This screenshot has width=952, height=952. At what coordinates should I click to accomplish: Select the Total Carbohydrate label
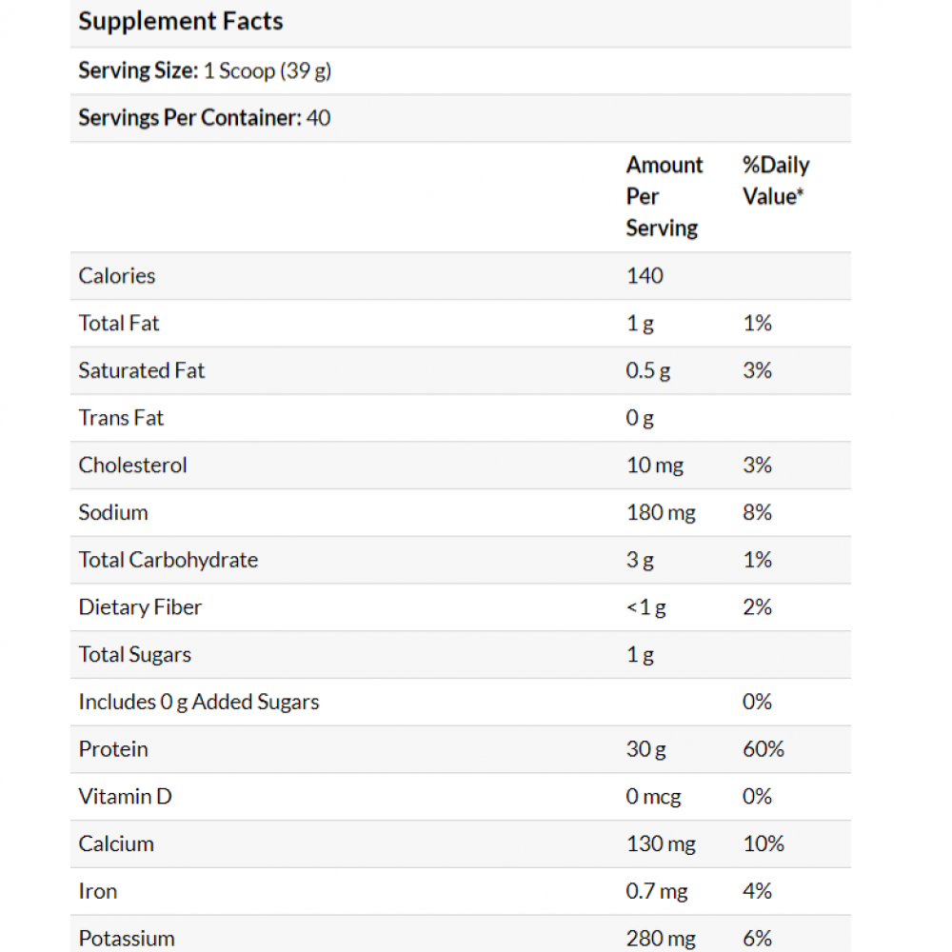pyautogui.click(x=169, y=560)
